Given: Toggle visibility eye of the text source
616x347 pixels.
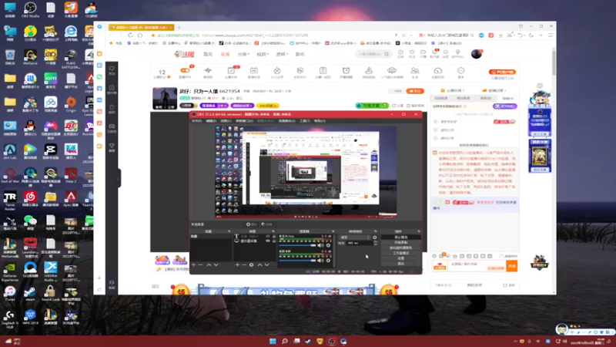Looking at the screenshot, I should coord(268,237).
